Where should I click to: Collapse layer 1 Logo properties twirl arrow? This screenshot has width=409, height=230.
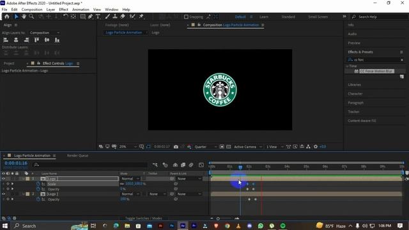pos(23,179)
